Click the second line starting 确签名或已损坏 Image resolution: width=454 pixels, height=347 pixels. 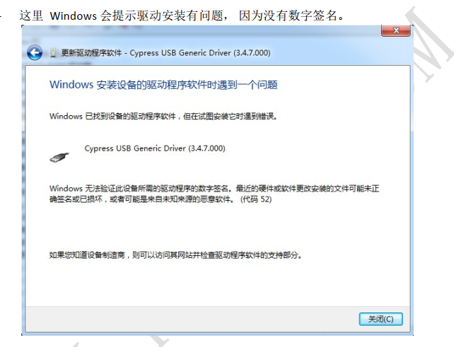coord(161,199)
